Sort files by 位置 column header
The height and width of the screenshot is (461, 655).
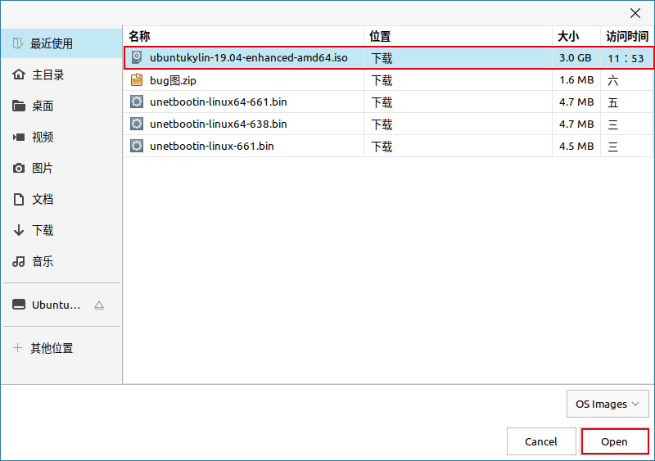click(x=458, y=36)
